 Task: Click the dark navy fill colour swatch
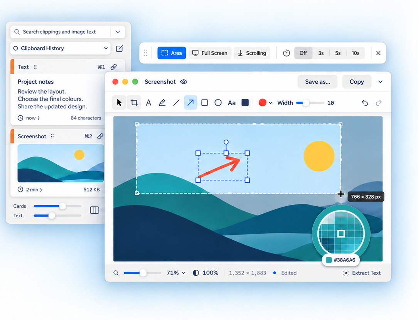(245, 103)
